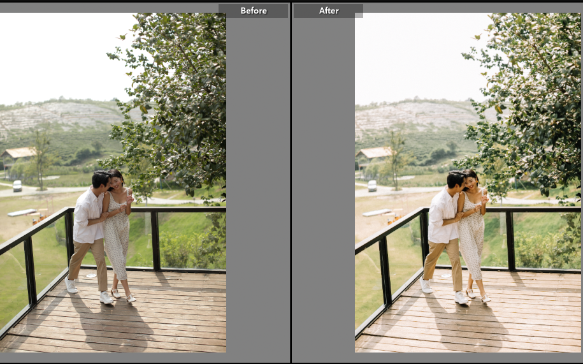Click gray canvas left of After photo
This screenshot has width=583, height=364.
pyautogui.click(x=323, y=191)
